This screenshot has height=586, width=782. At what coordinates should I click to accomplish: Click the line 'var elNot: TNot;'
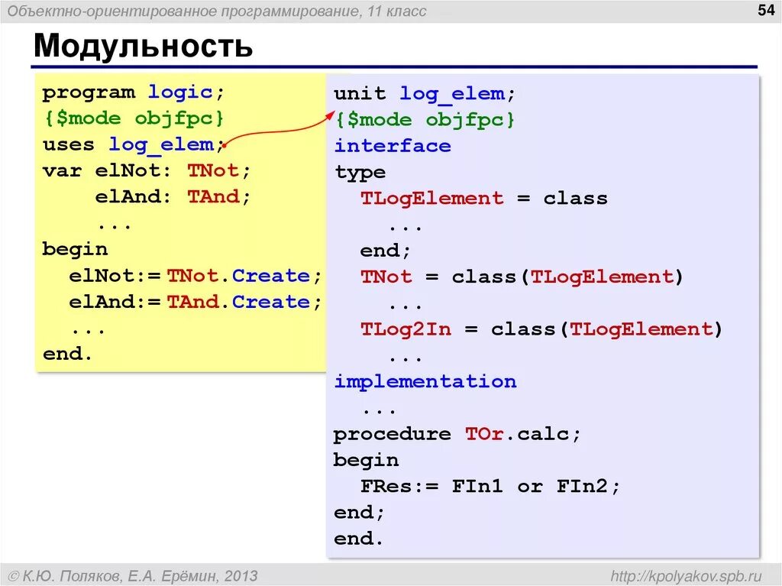tap(146, 170)
